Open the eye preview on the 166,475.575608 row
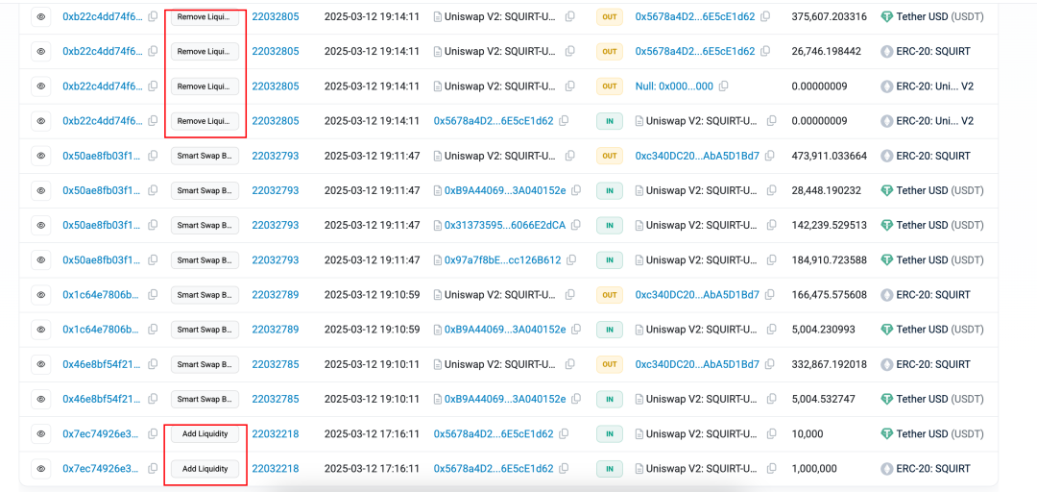The height and width of the screenshot is (492, 1037). click(41, 295)
